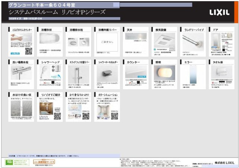Click the タオル掛 card title
The width and height of the screenshot is (239, 168).
coord(218,62)
